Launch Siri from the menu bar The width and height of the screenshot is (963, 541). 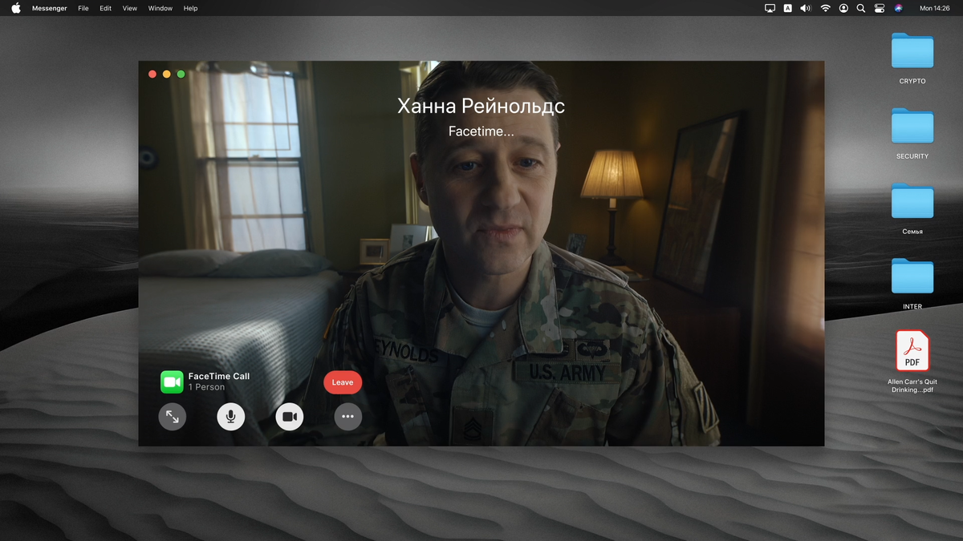(899, 8)
